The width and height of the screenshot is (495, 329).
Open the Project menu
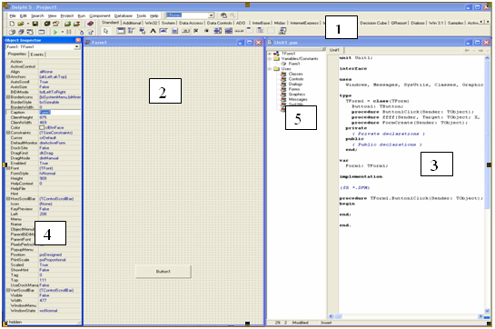67,15
